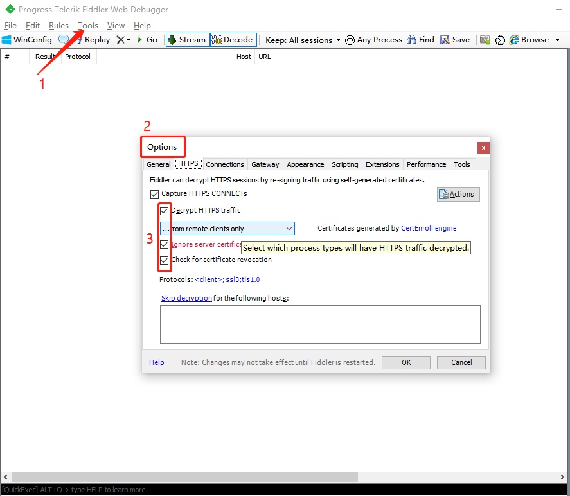570x496 pixels.
Task: Click the URL column header
Action: pos(380,57)
